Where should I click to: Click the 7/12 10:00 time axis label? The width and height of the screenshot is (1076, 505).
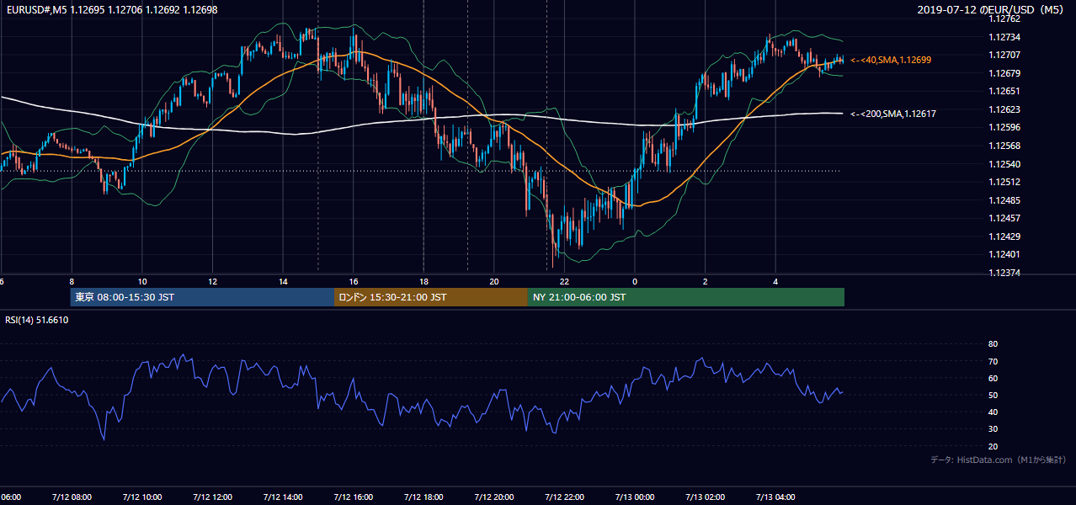141,497
